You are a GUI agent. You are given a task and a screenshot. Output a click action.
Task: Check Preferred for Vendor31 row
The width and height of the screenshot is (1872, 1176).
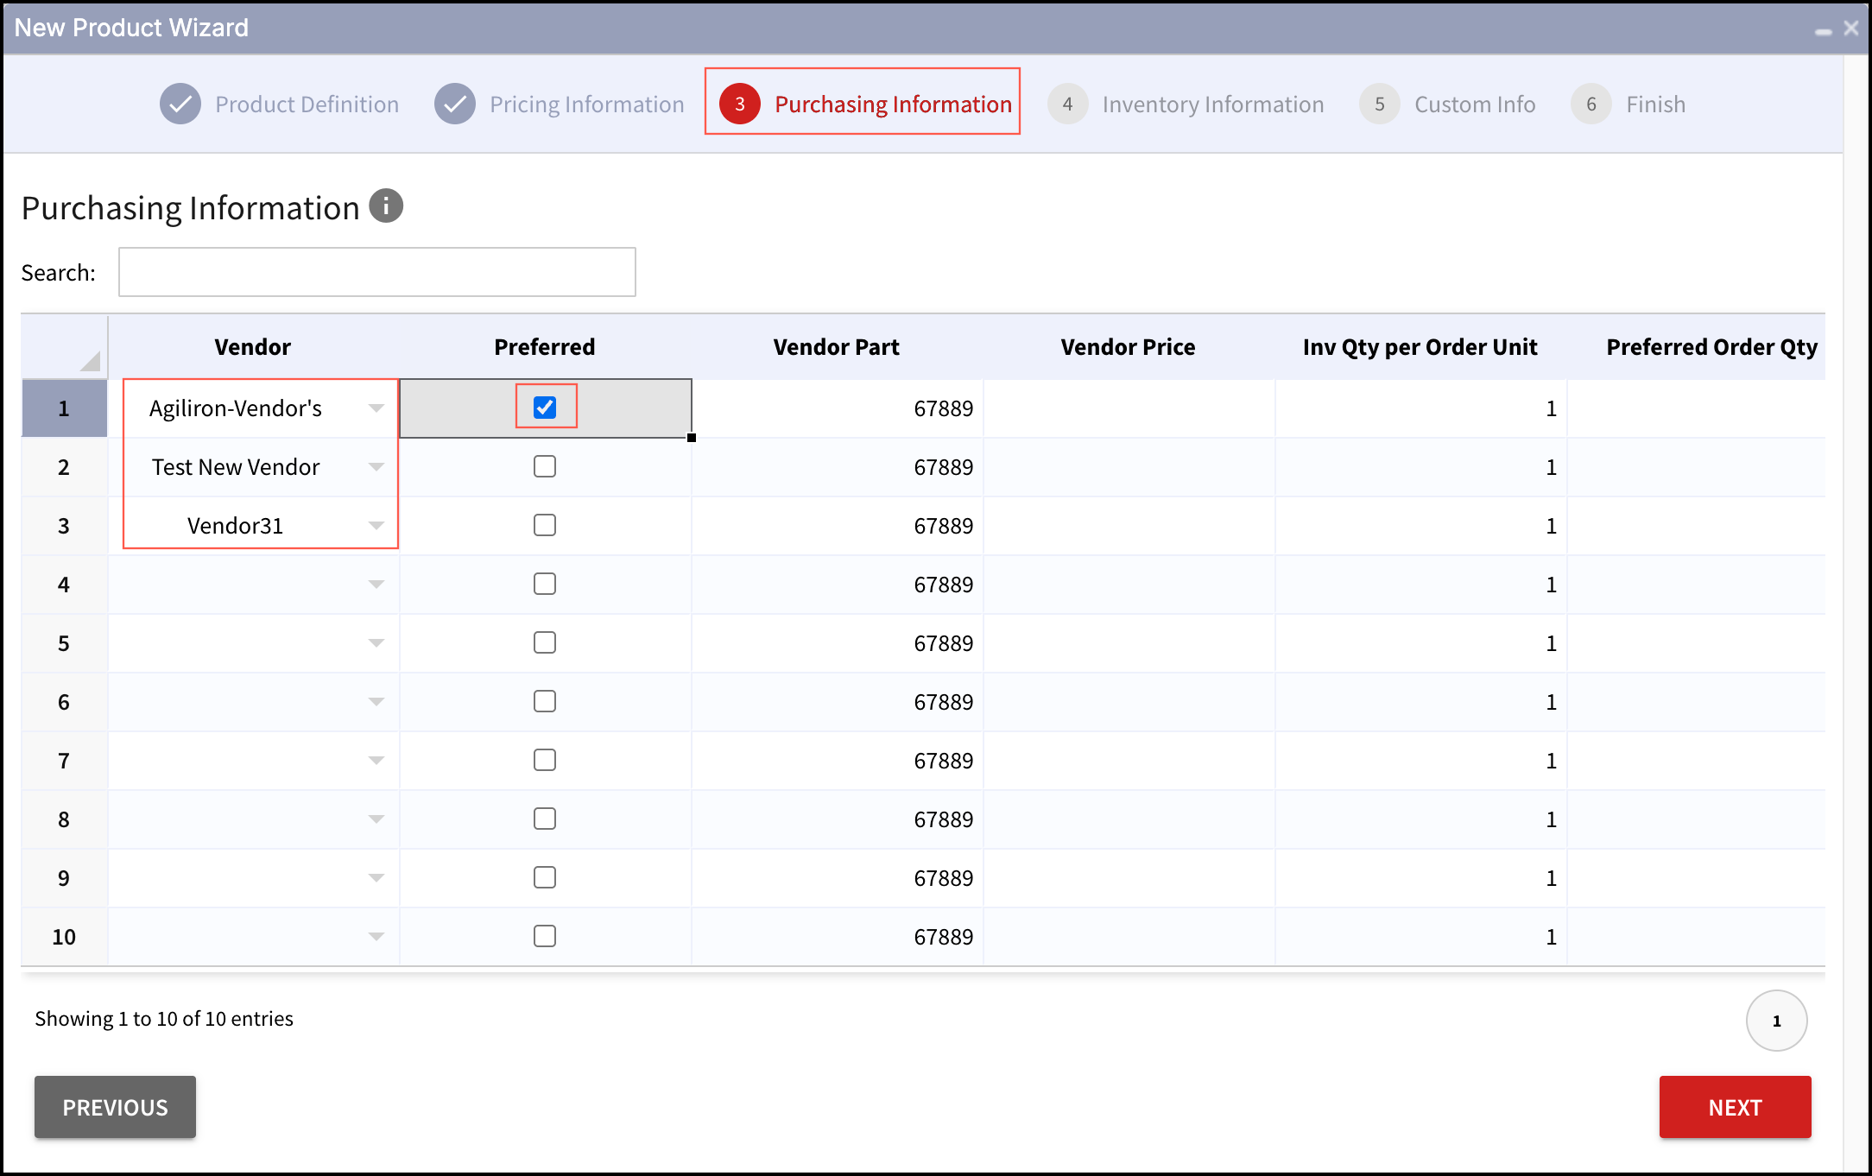pyautogui.click(x=545, y=525)
